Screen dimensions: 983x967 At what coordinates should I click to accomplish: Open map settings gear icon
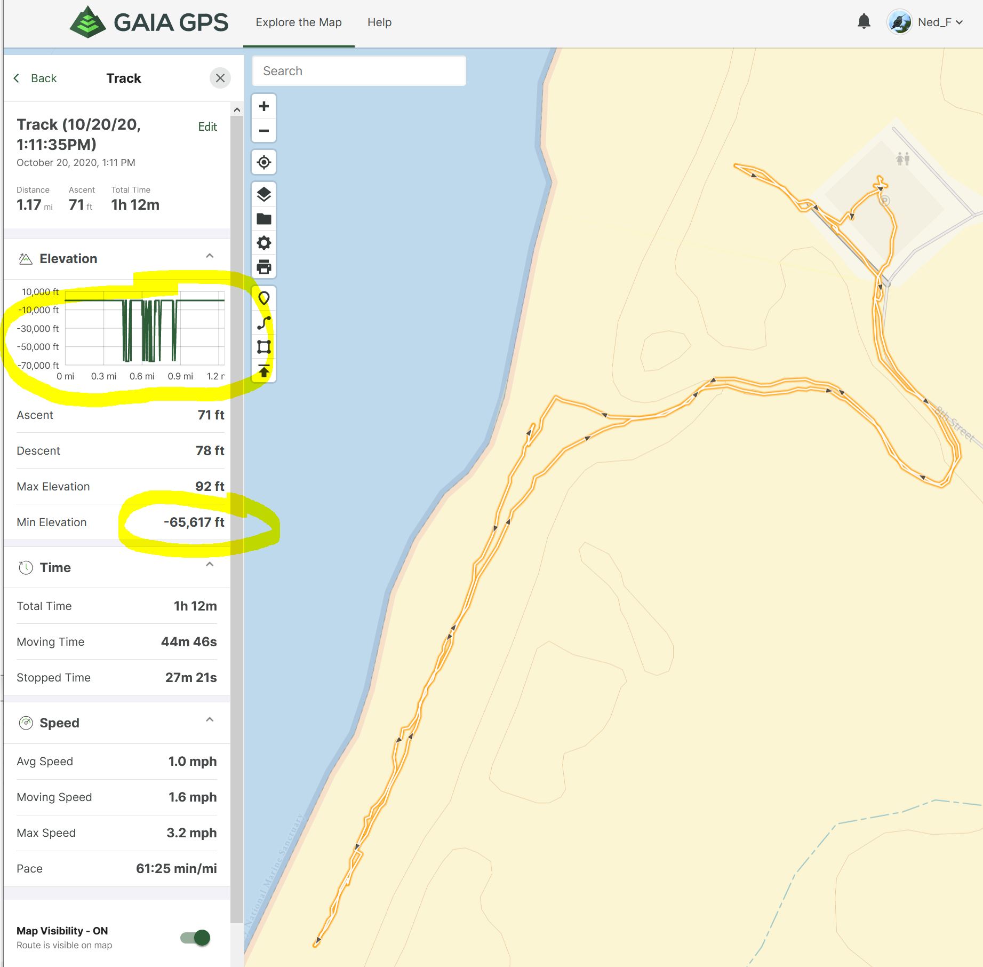pyautogui.click(x=263, y=243)
